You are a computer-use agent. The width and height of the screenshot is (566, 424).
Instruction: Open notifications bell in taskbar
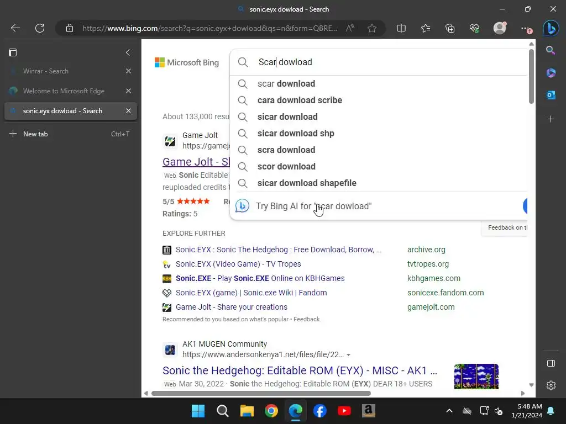coord(551,411)
